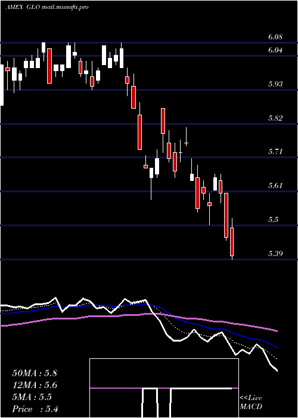Click the 5MA : 5.5 legend entry
The height and width of the screenshot is (418, 298).
tap(32, 397)
